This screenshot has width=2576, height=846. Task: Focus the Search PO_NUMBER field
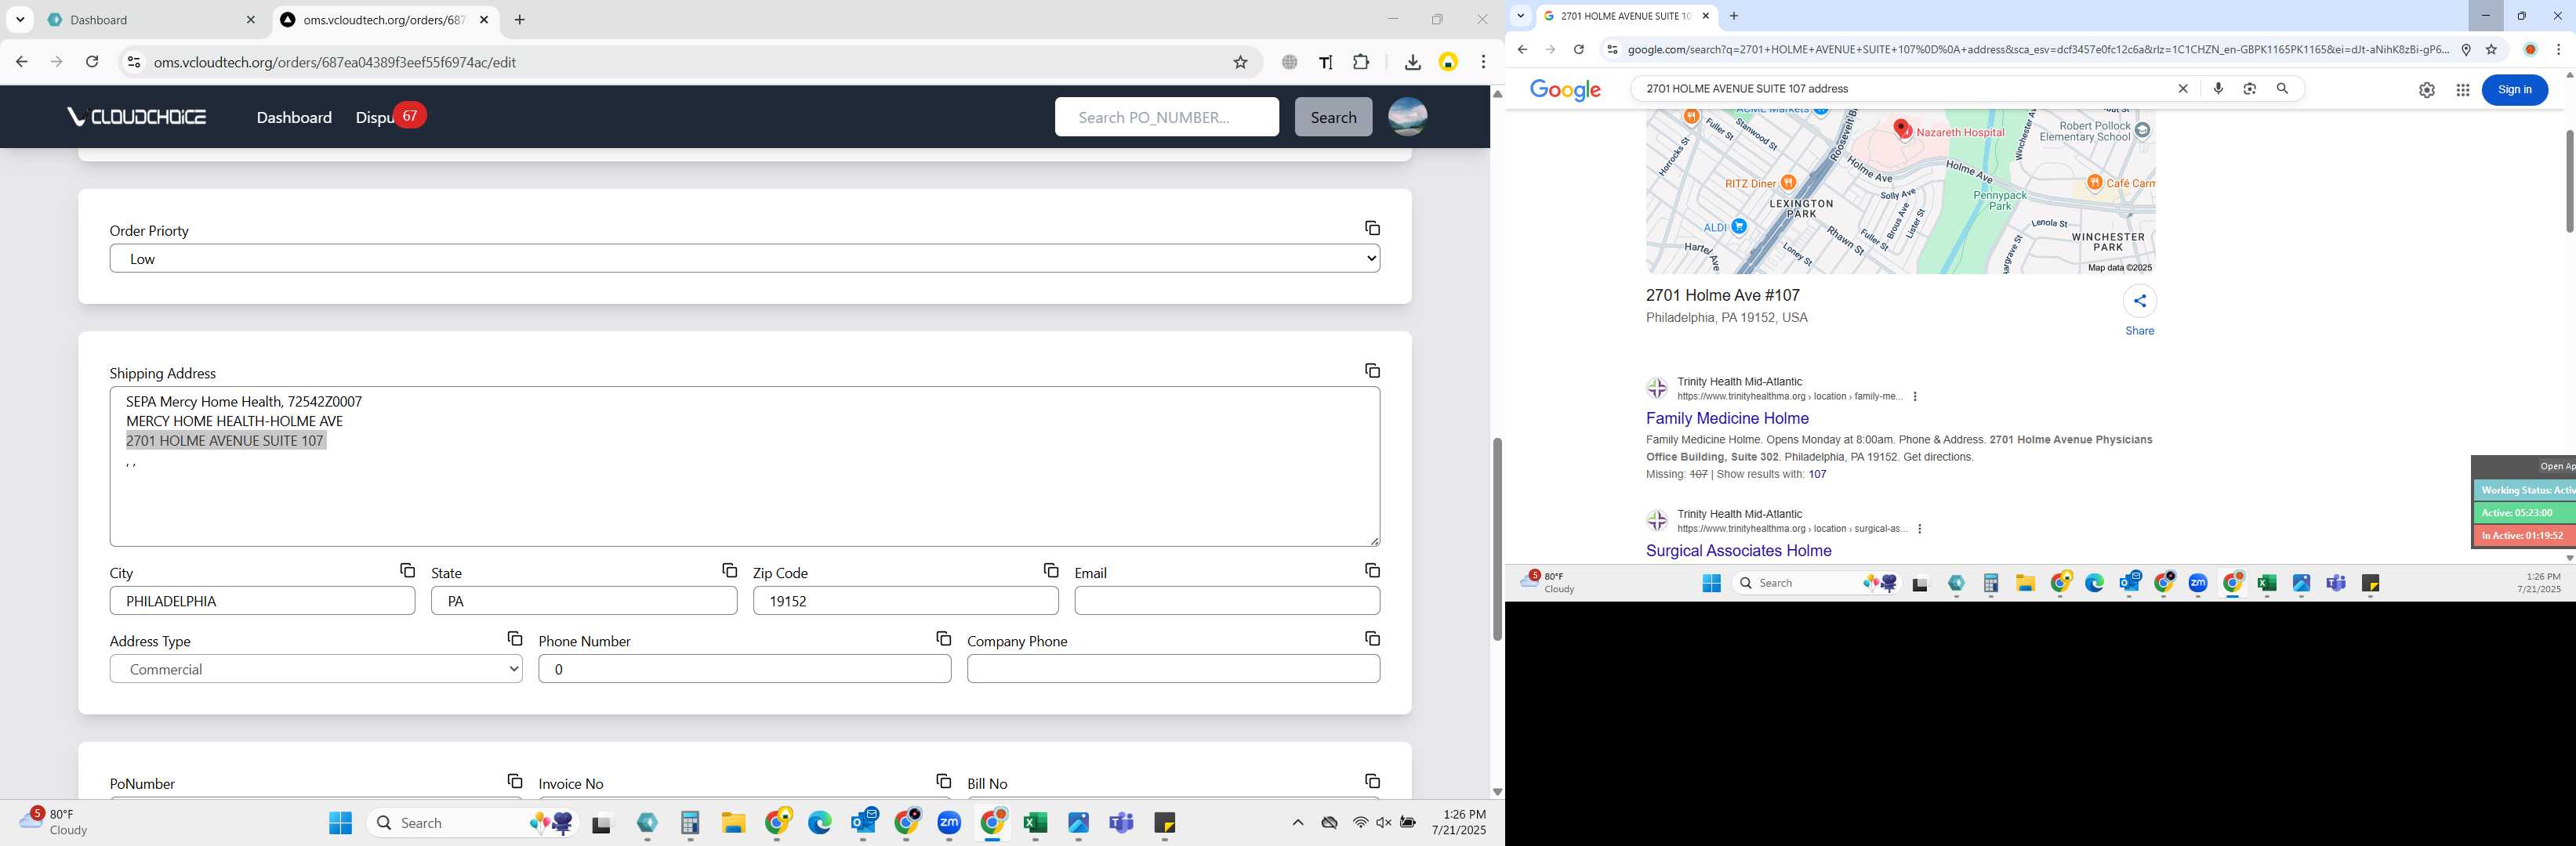click(x=1166, y=117)
